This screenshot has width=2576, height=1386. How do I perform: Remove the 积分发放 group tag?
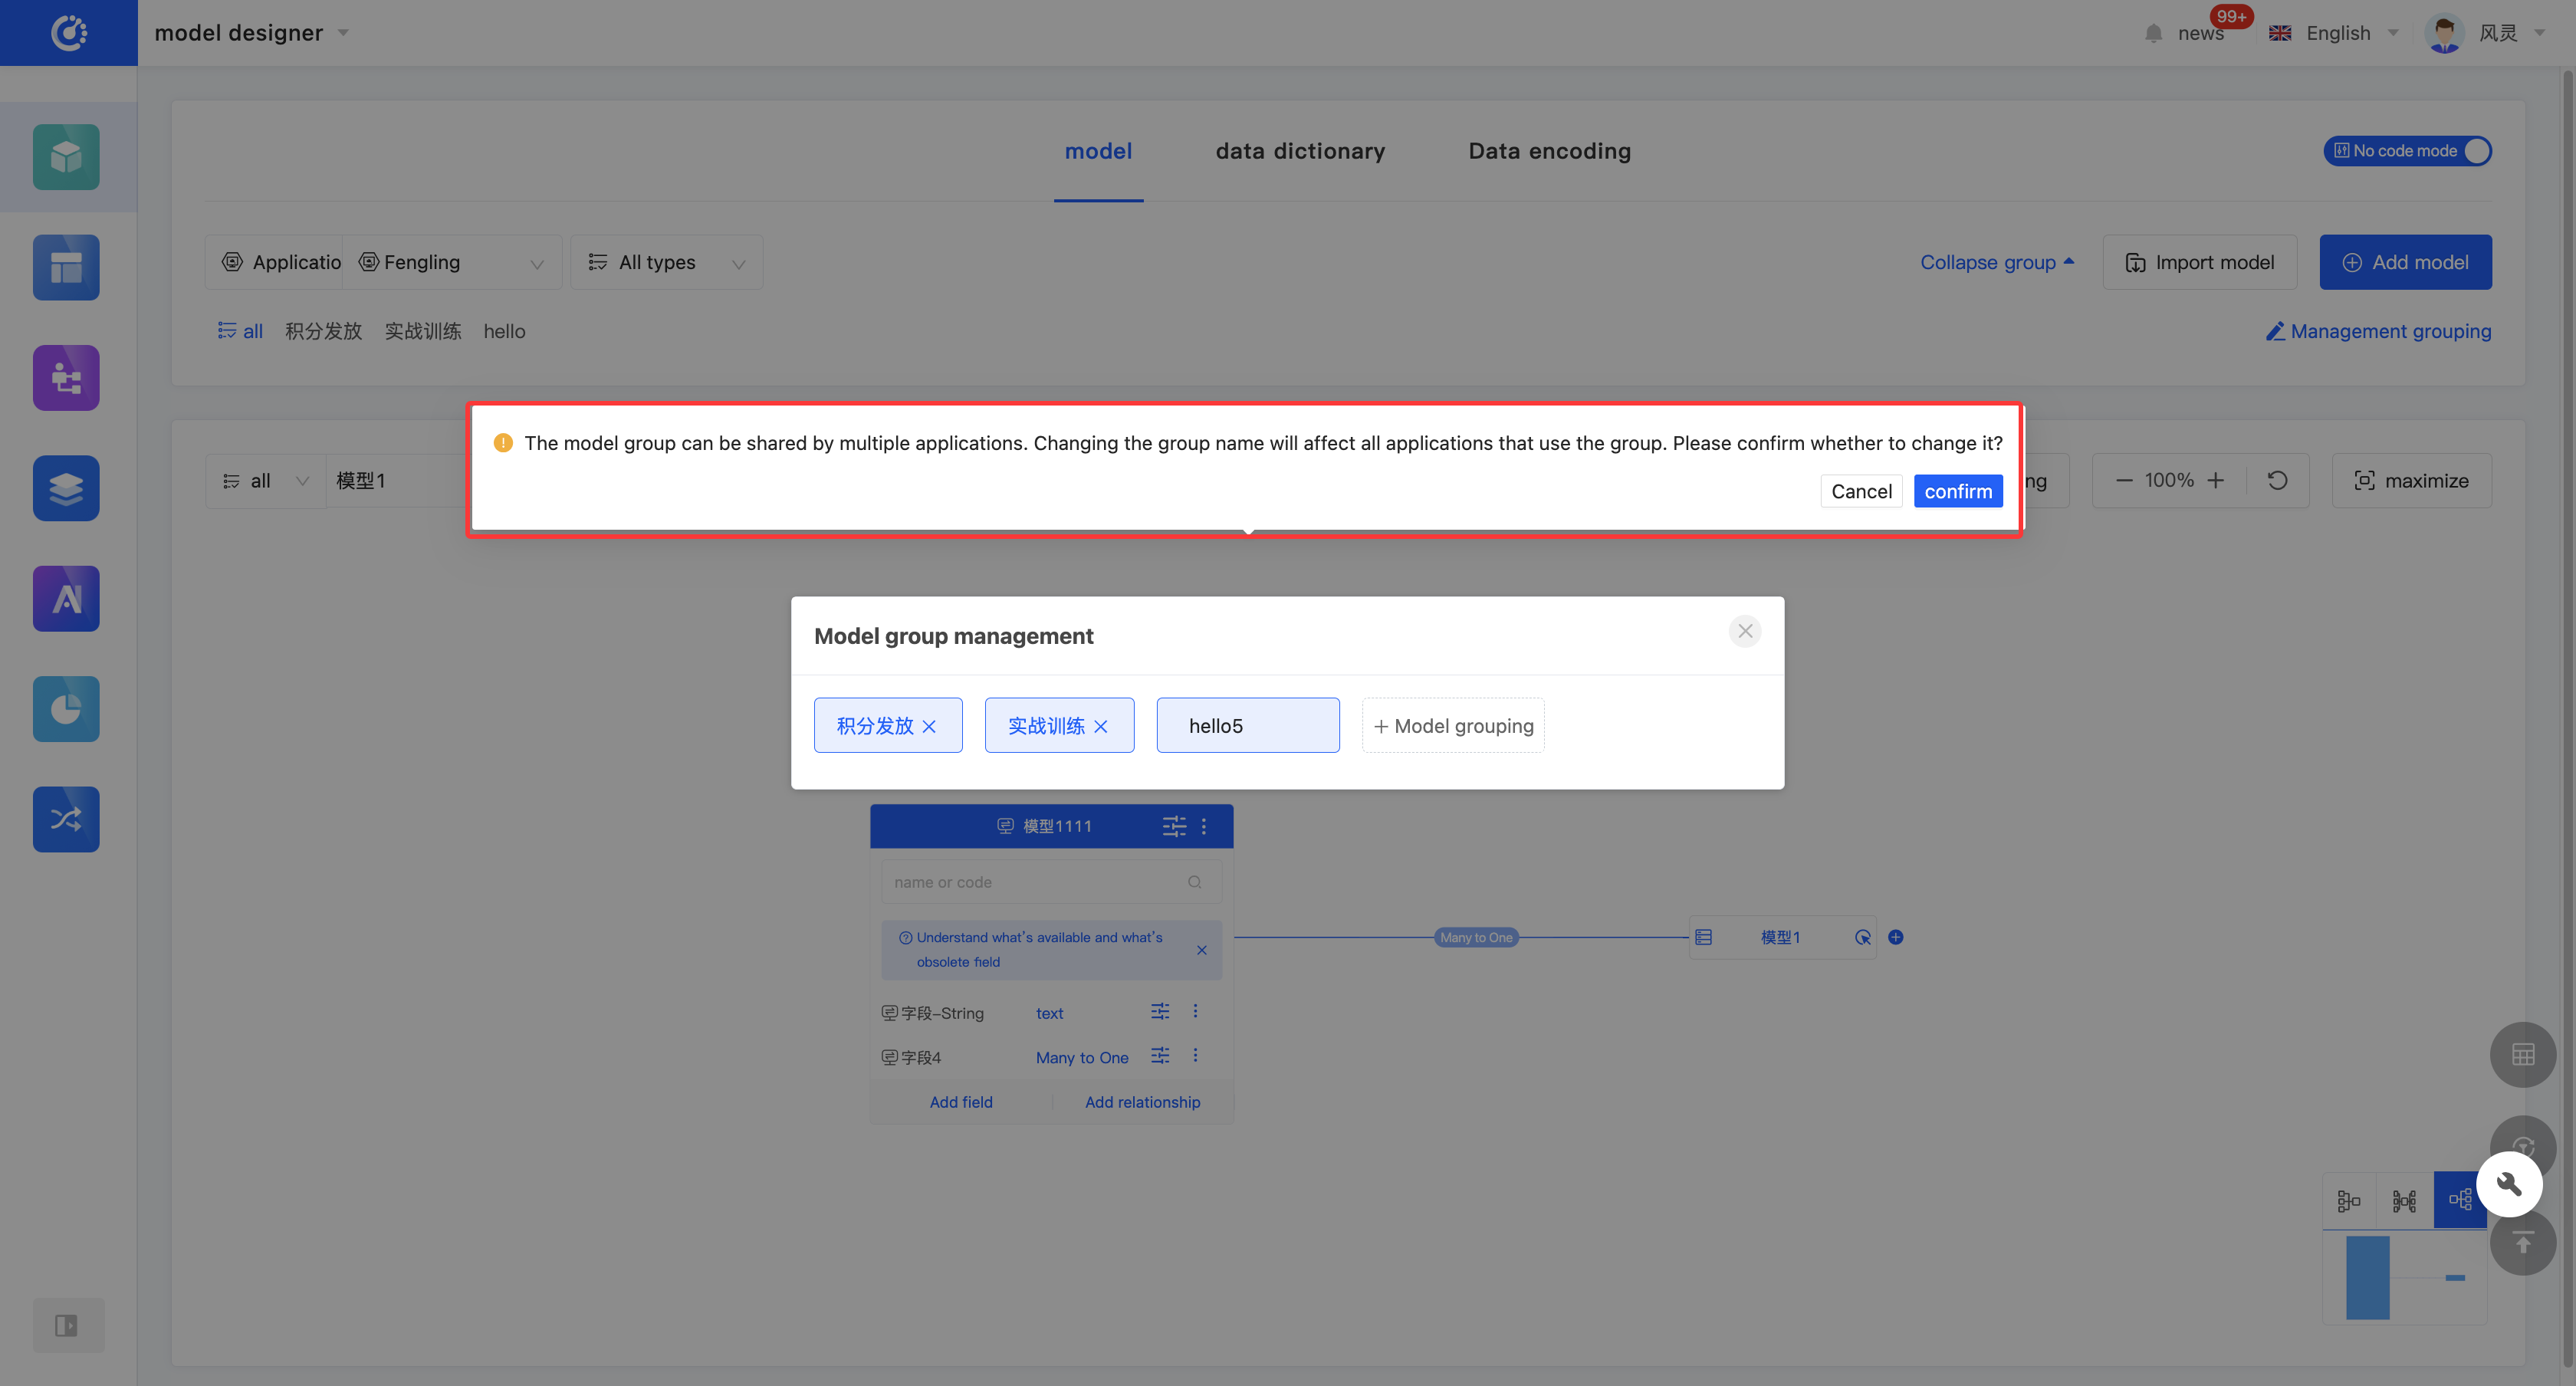coord(929,726)
